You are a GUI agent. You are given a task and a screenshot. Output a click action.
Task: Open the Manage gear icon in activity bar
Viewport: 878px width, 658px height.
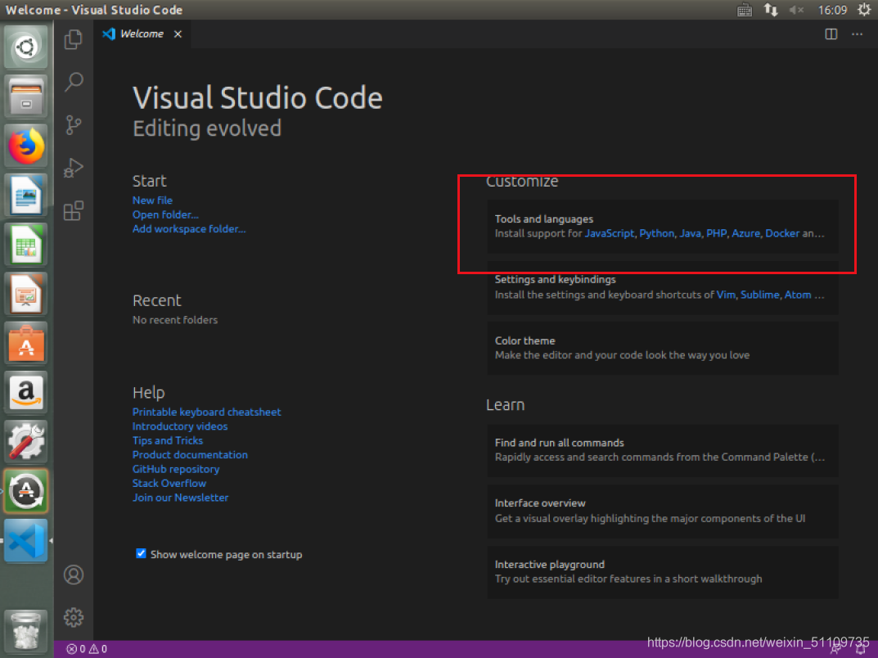click(74, 617)
